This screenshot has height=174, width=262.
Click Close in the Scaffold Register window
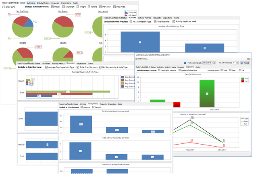(248, 59)
